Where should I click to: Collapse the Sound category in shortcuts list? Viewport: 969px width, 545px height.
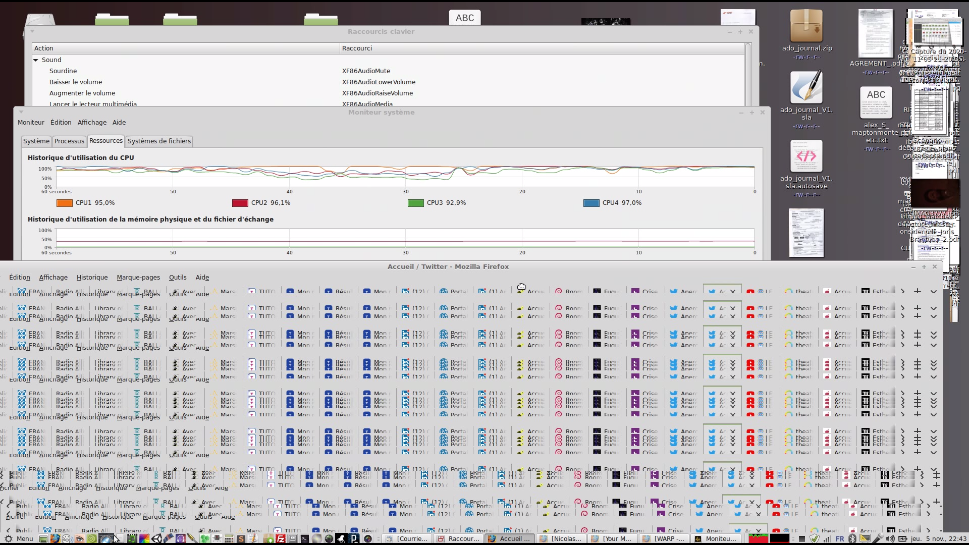(36, 60)
